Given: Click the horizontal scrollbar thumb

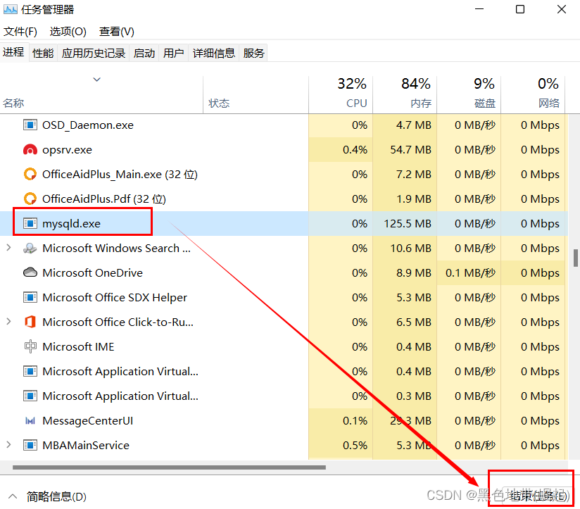Looking at the screenshot, I should (x=169, y=467).
